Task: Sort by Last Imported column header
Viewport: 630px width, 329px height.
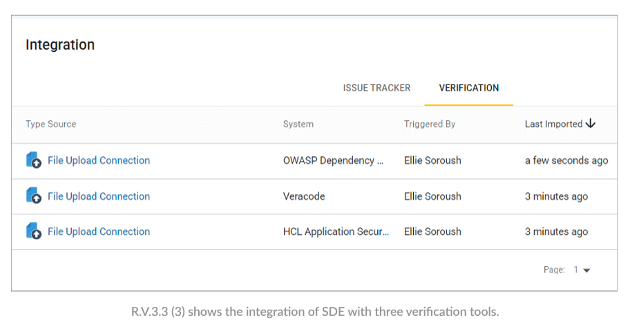Action: click(553, 124)
